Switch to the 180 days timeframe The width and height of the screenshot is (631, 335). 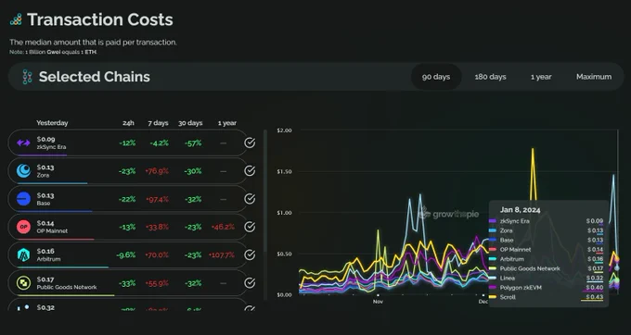(x=490, y=77)
